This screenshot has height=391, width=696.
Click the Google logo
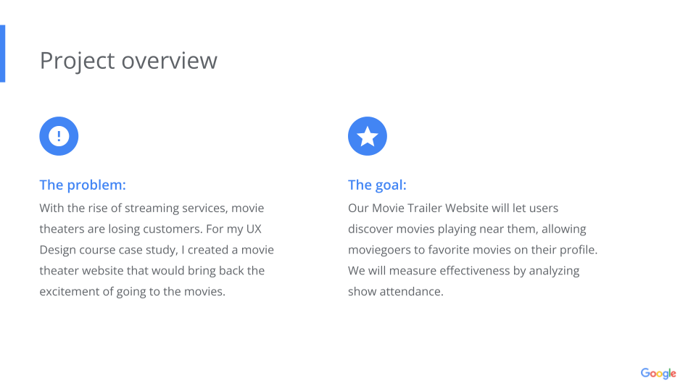[x=658, y=374]
